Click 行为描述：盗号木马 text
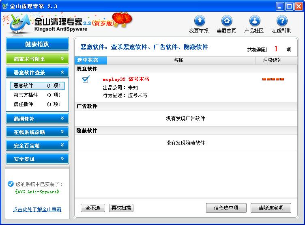This screenshot has height=225, width=305. point(125,95)
